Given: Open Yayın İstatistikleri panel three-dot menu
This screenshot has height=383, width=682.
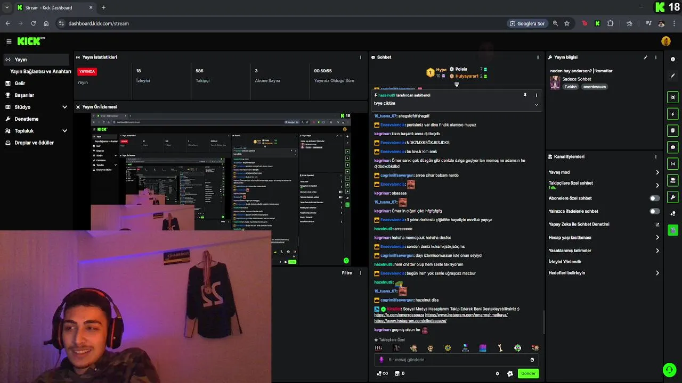Looking at the screenshot, I should pos(361,57).
